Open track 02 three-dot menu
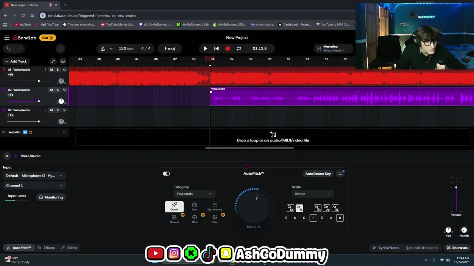This screenshot has height=266, width=474. pyautogui.click(x=46, y=90)
